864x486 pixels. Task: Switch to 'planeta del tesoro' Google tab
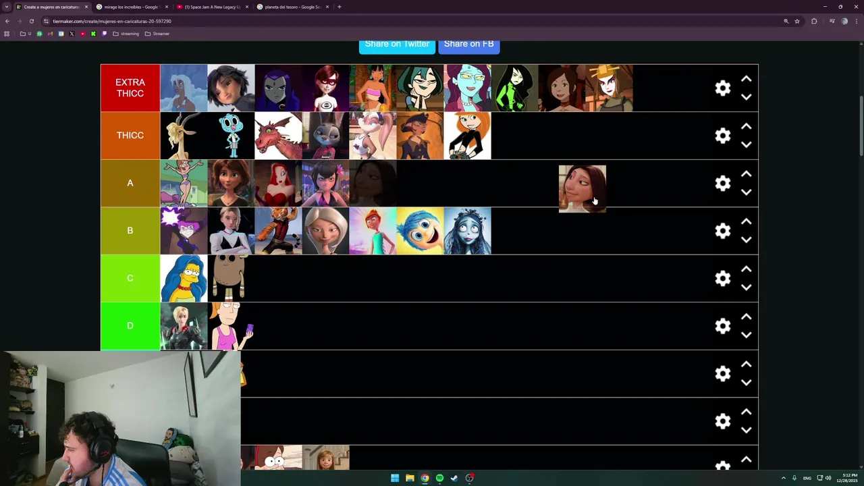[292, 7]
